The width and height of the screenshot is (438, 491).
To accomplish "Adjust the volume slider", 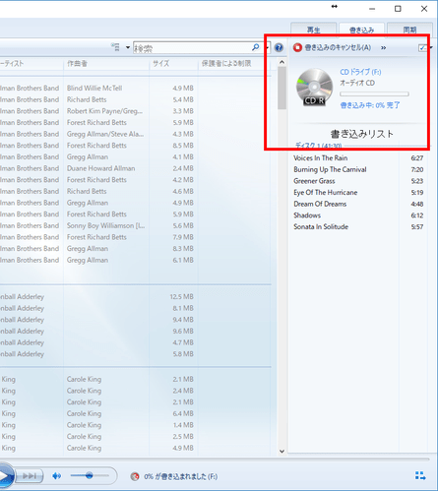I will [x=90, y=475].
